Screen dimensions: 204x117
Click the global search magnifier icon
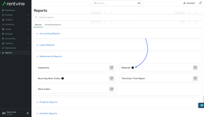coord(95,3)
